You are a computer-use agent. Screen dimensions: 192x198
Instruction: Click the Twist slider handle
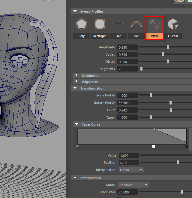(x=171, y=110)
